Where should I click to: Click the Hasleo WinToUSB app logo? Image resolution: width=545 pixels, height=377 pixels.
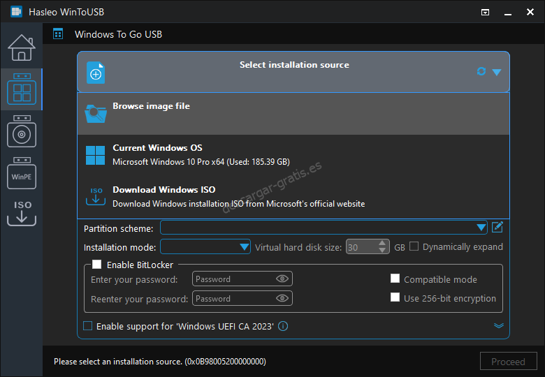[x=16, y=12]
